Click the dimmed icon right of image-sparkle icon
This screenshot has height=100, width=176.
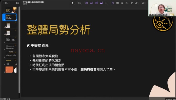pos(106,3)
